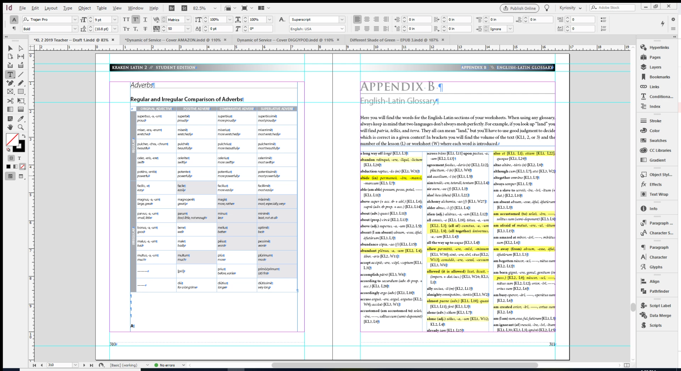This screenshot has width=681, height=371.
Task: Select the Pencil tool
Action: 21,83
